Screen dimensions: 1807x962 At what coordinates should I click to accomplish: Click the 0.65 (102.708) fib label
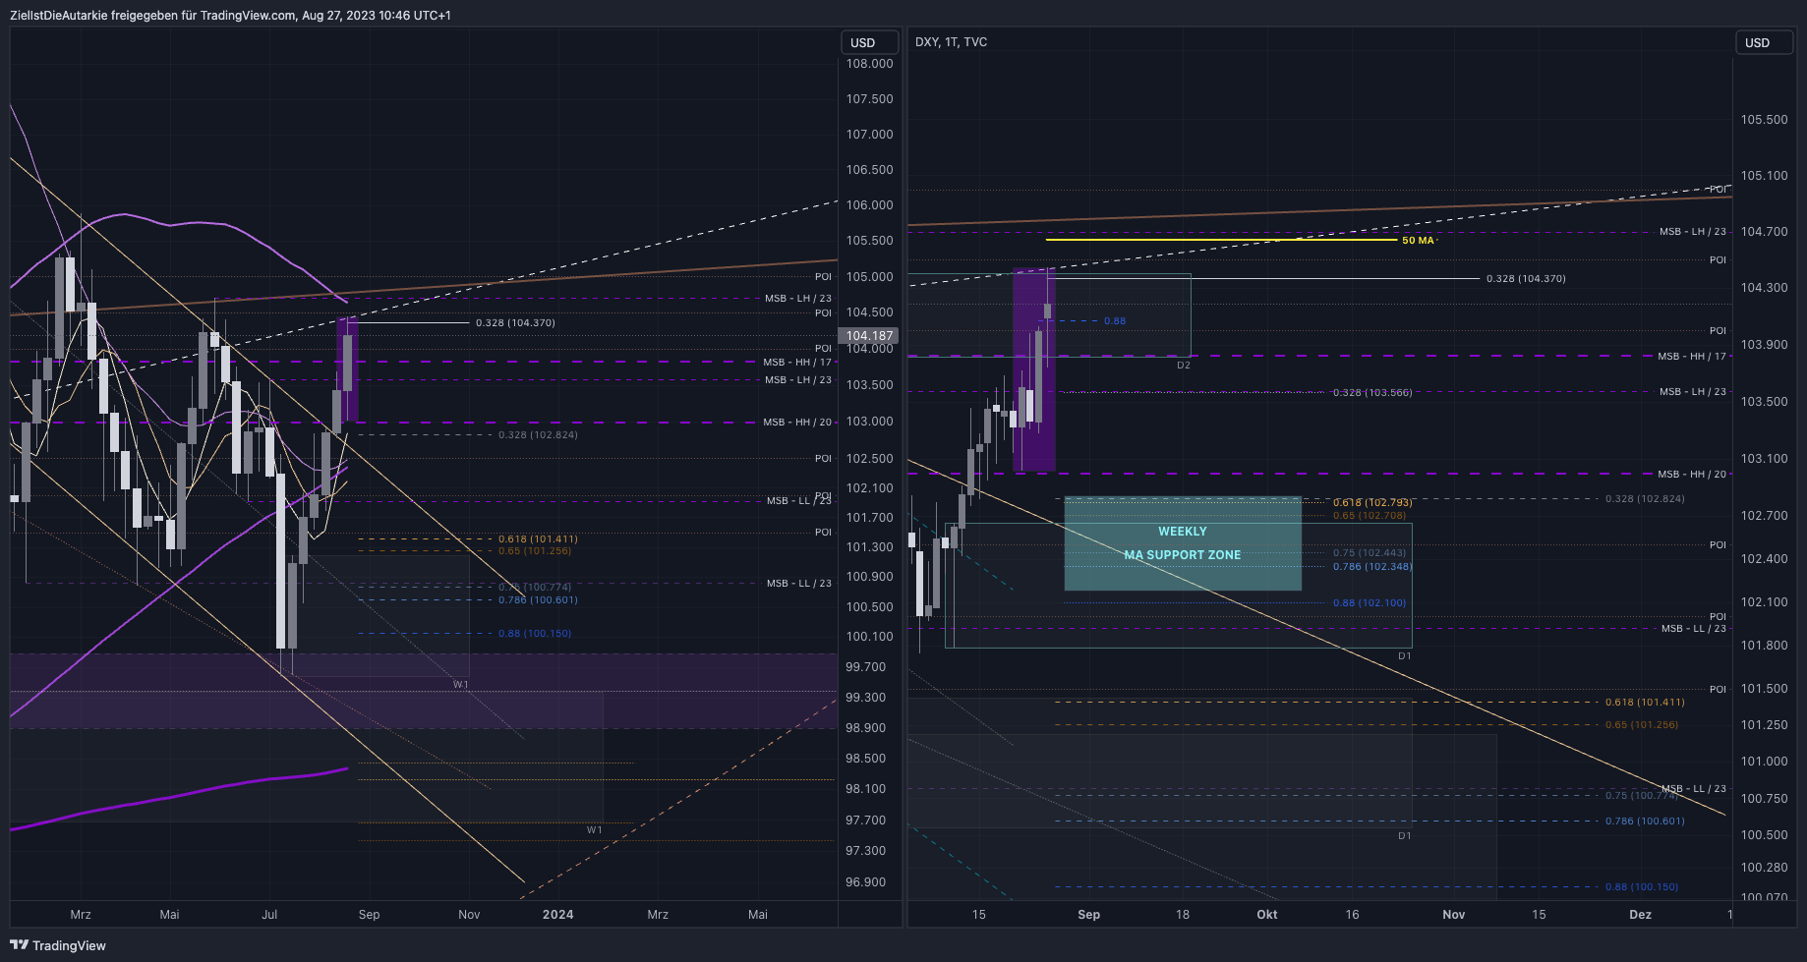click(1370, 516)
